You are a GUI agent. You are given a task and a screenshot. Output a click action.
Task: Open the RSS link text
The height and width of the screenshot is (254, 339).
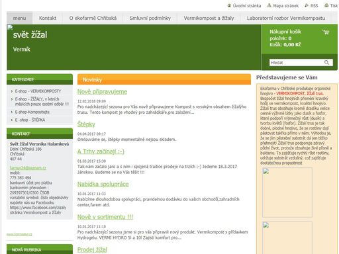click(314, 6)
